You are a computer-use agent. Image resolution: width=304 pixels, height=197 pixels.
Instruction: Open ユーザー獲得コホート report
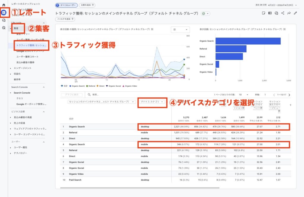point(27,57)
